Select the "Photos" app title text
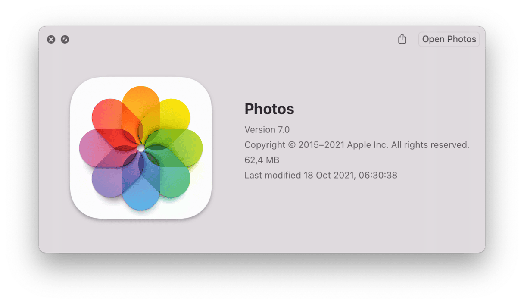The image size is (524, 304). 269,109
